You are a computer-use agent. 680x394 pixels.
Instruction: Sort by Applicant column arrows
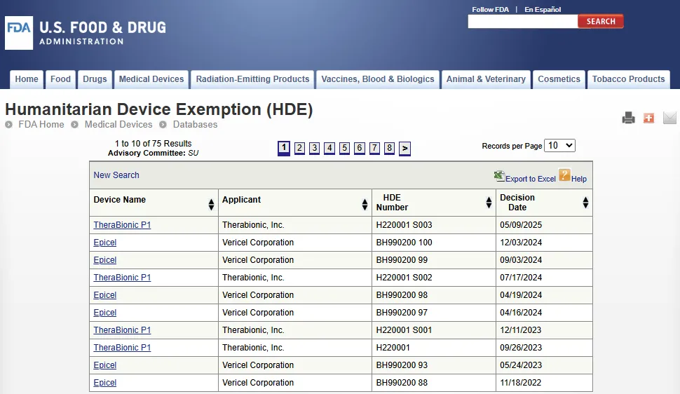365,205
